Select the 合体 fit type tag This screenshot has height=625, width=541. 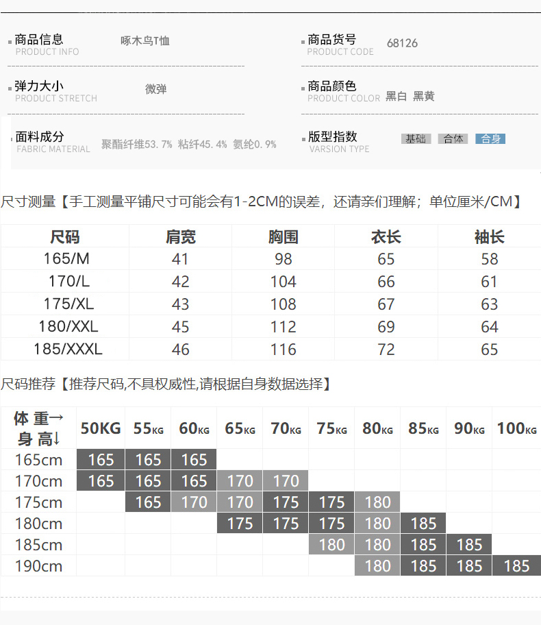coord(453,138)
